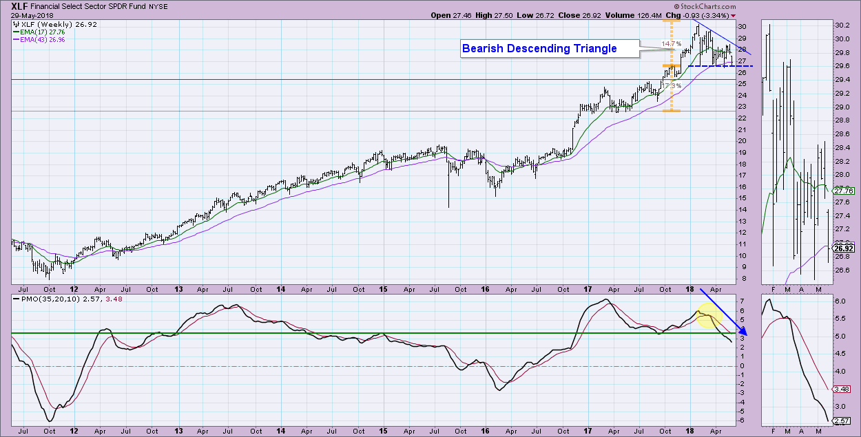Image resolution: width=861 pixels, height=437 pixels.
Task: Click the 17.3% measurement label
Action: pos(673,86)
